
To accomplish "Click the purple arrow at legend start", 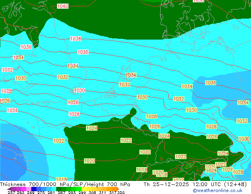I will coord(9,189).
